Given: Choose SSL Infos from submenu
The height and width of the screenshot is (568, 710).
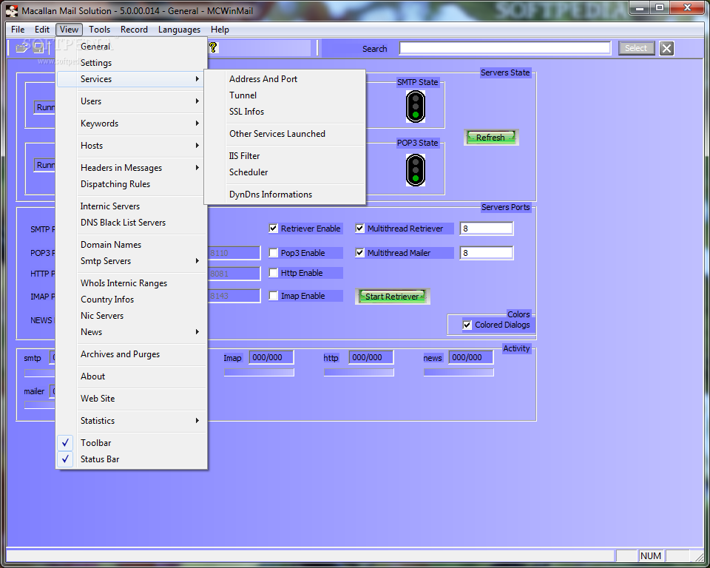Looking at the screenshot, I should coord(285,112).
